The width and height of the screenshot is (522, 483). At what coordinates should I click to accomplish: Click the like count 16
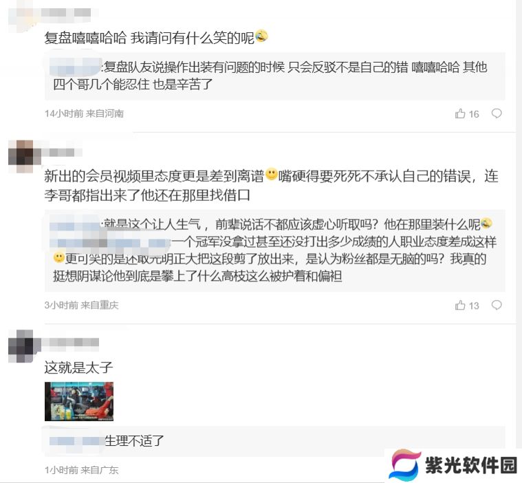click(x=474, y=114)
